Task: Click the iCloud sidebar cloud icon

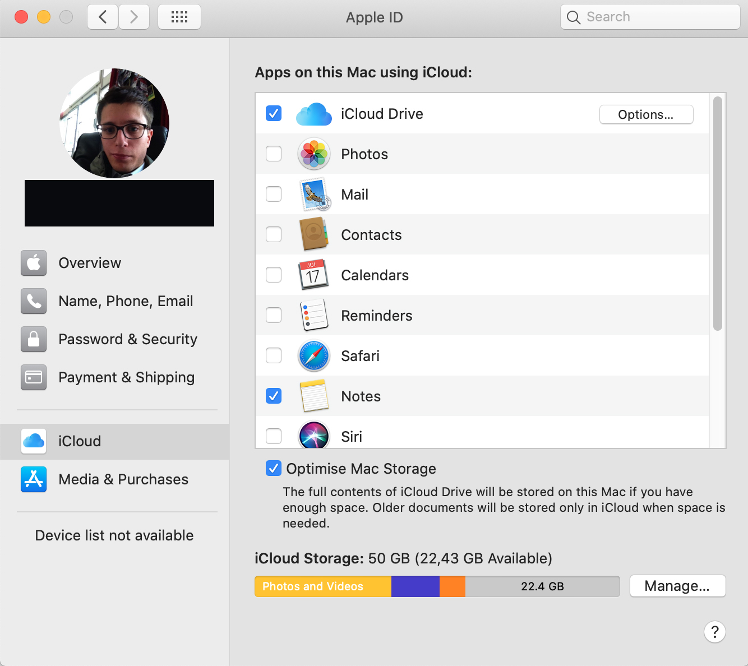Action: (x=34, y=441)
